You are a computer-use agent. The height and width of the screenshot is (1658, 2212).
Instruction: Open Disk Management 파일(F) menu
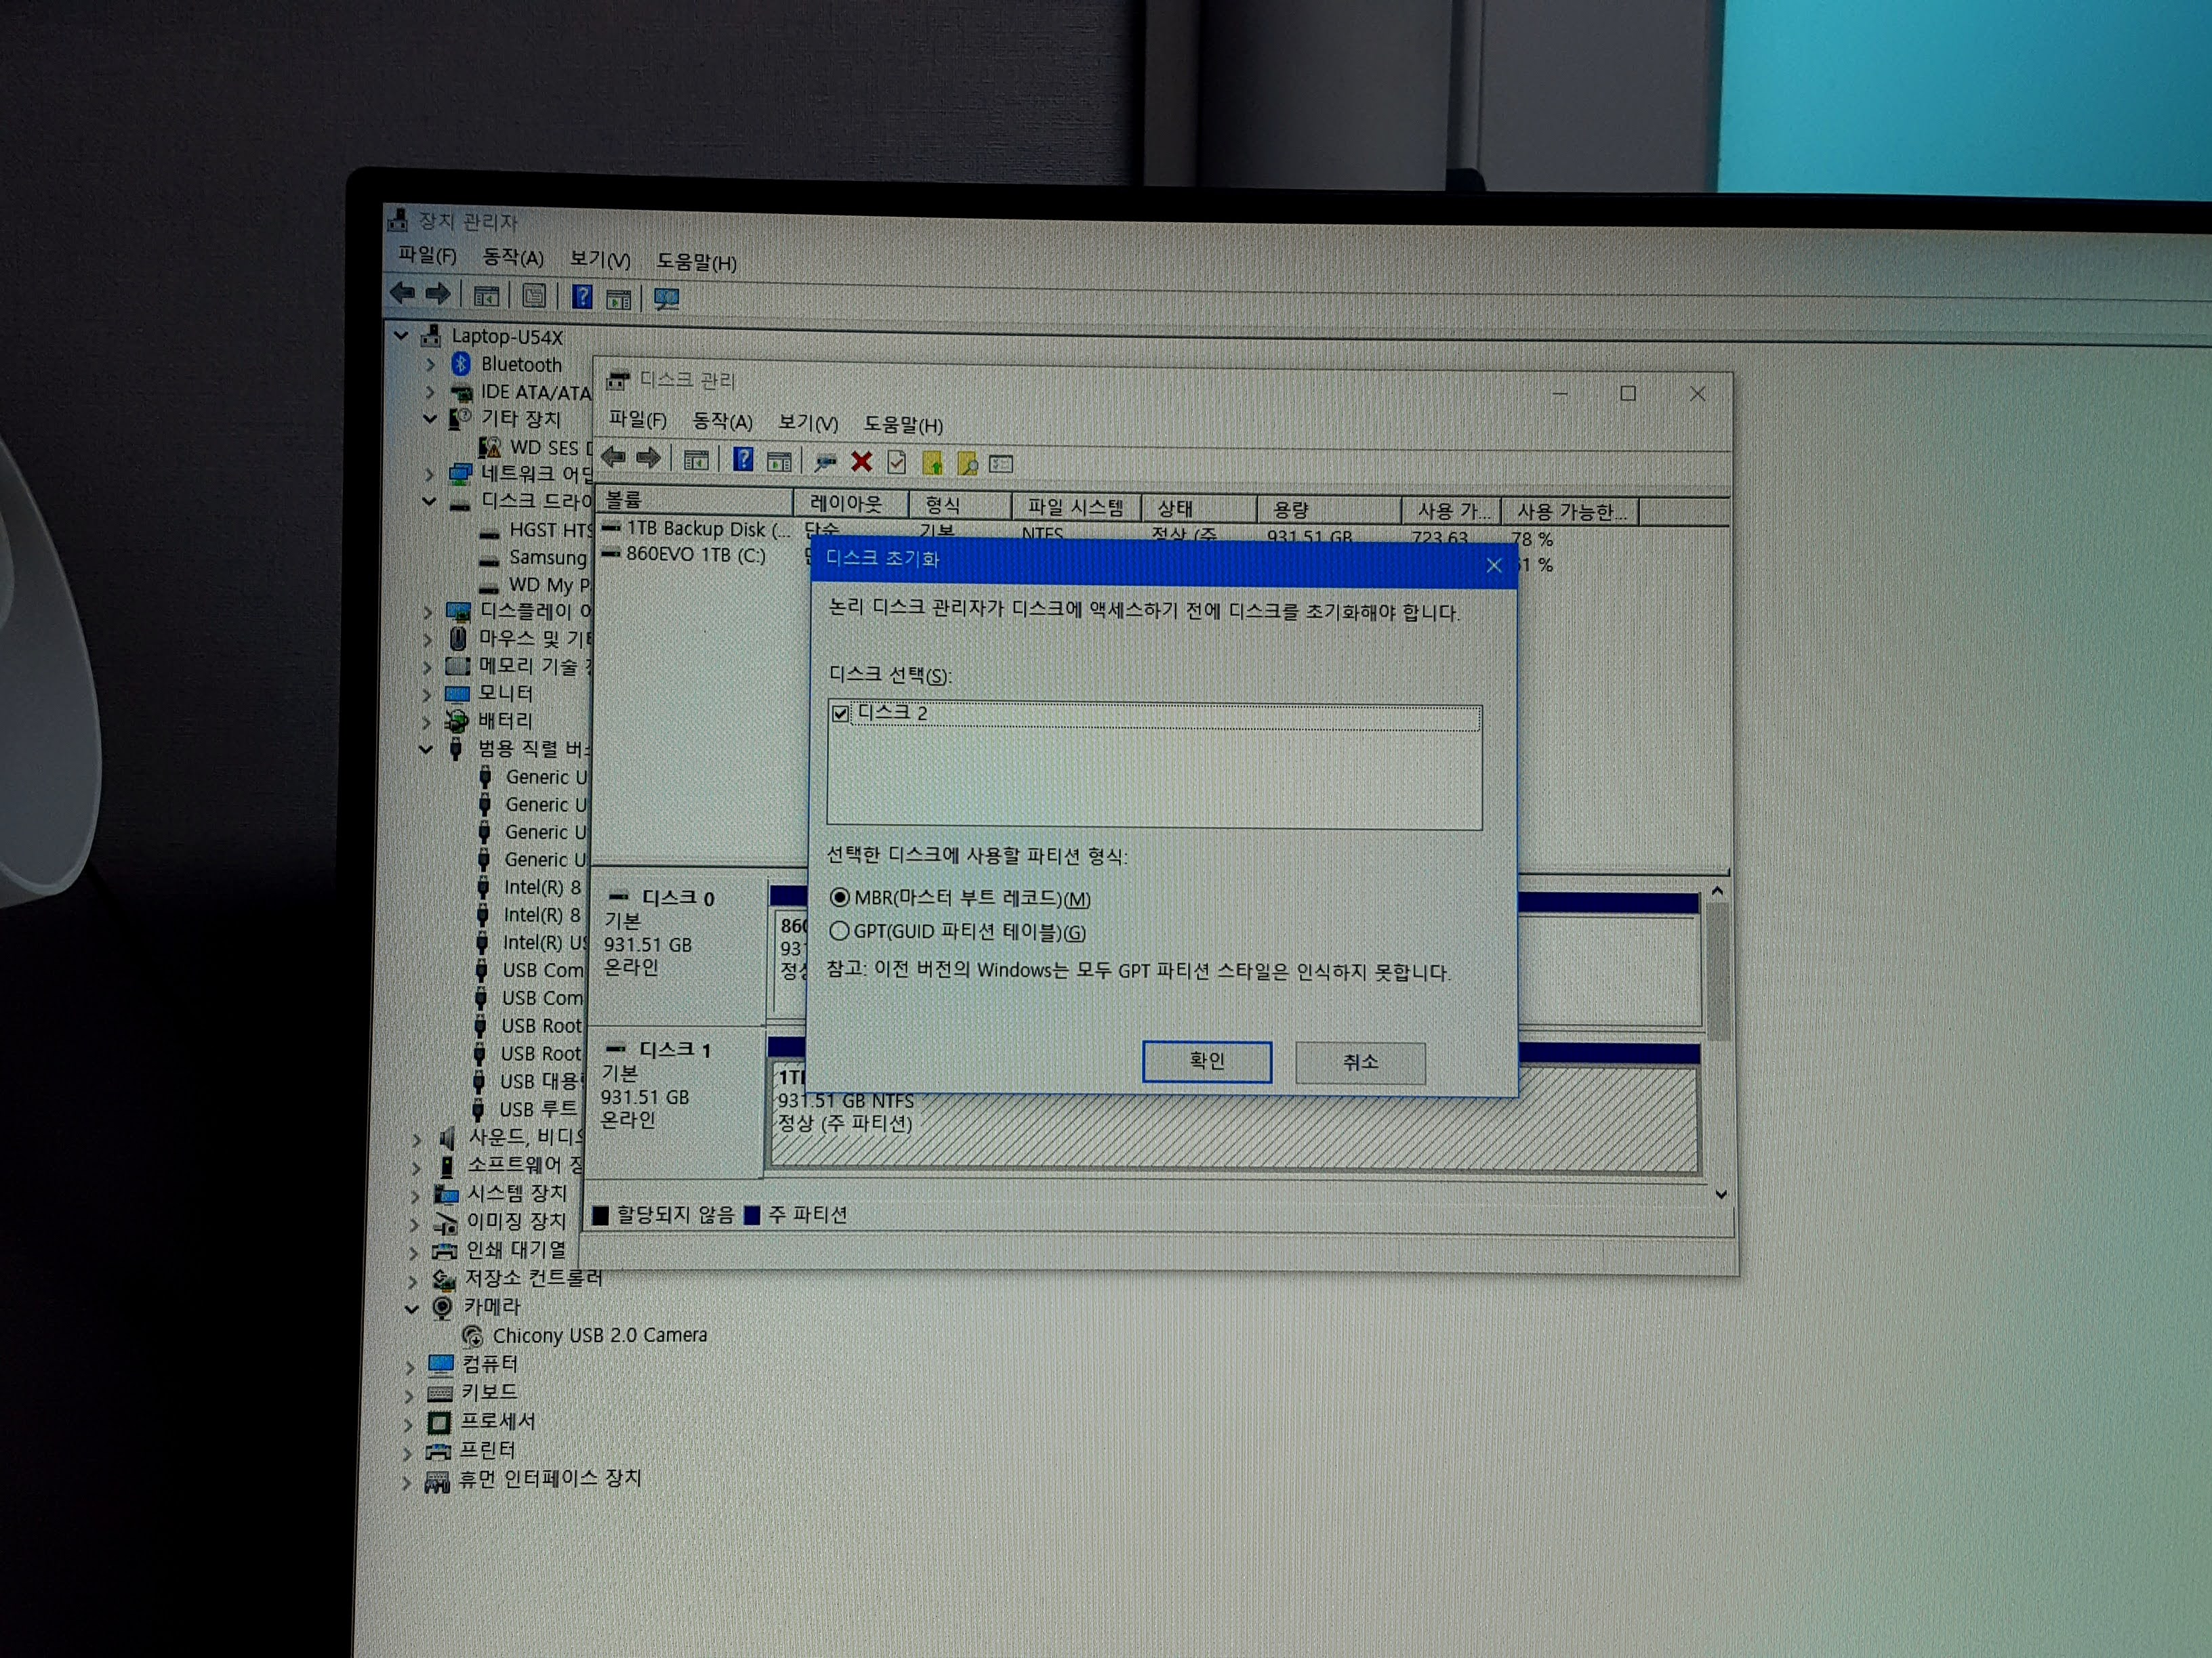pyautogui.click(x=637, y=420)
